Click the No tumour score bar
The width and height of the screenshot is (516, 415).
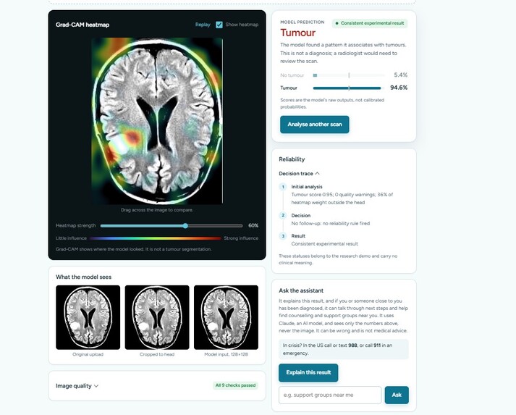pyautogui.click(x=349, y=75)
